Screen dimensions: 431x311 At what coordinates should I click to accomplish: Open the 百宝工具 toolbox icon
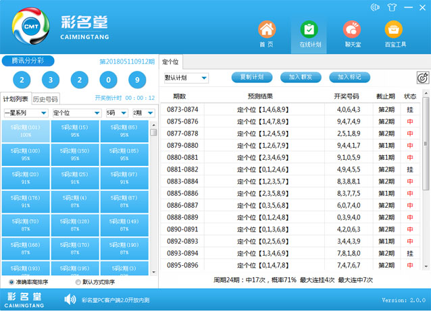[394, 30]
